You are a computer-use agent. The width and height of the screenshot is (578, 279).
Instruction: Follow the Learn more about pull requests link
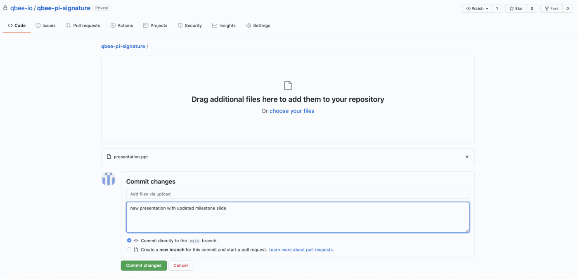click(x=301, y=249)
